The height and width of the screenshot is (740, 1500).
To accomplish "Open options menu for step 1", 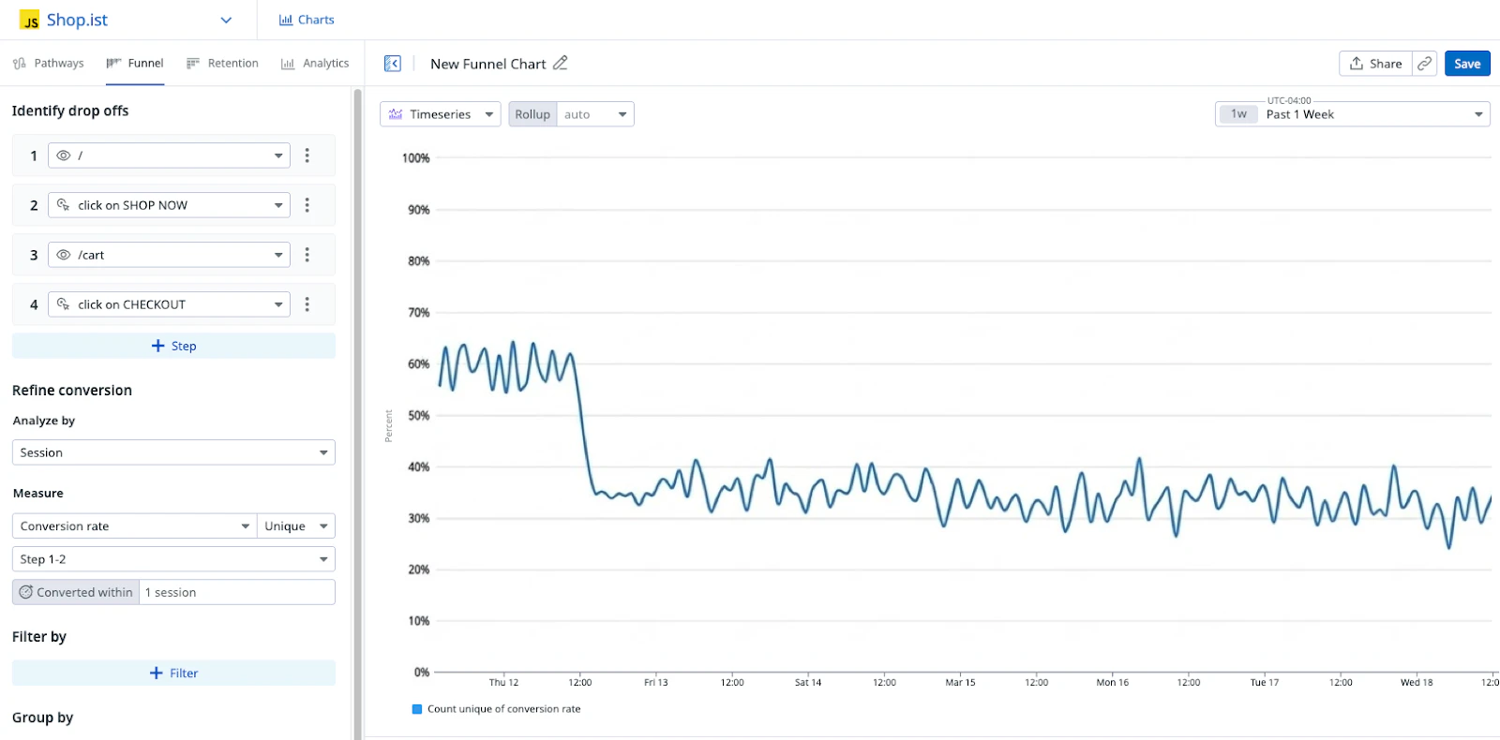I will click(307, 155).
